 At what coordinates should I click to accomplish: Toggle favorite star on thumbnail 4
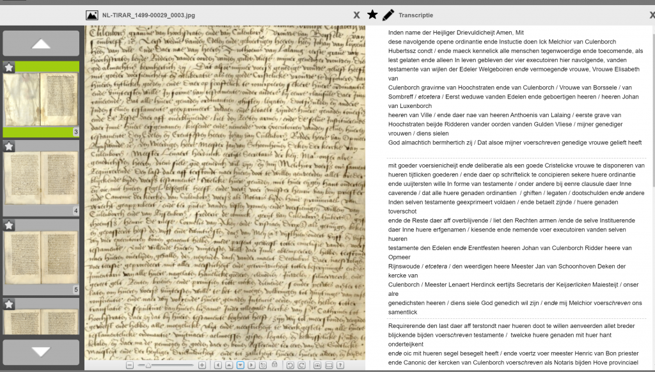pyautogui.click(x=9, y=146)
